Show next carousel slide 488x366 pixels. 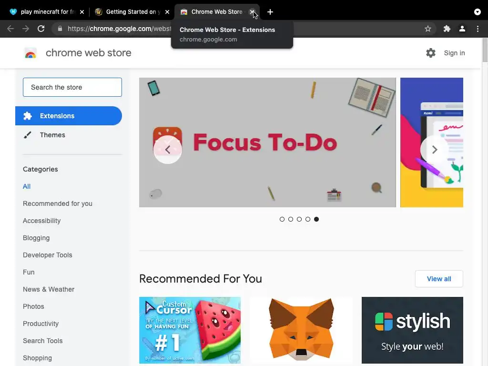(435, 150)
